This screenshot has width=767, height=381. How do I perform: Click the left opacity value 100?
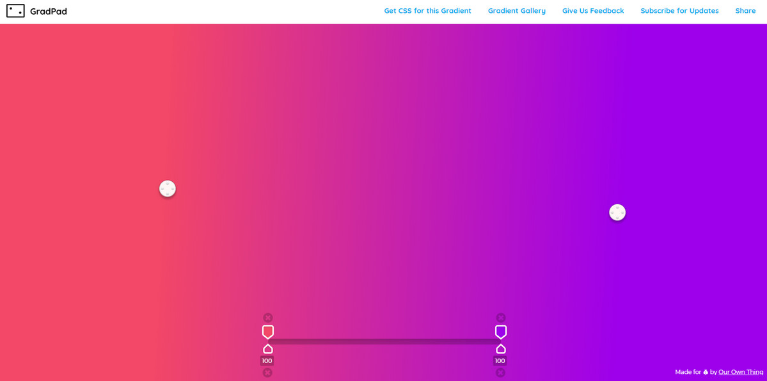[267, 361]
